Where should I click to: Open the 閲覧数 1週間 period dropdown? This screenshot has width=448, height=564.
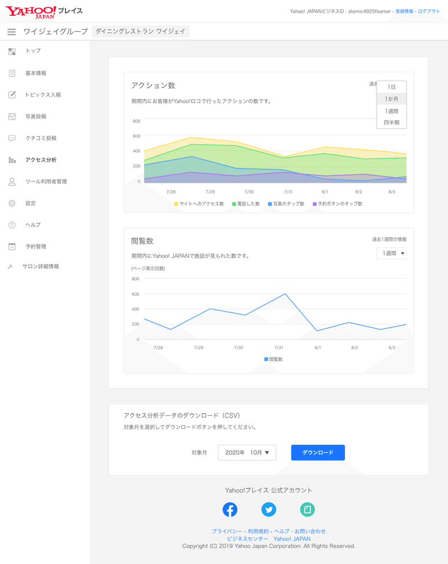pos(391,253)
